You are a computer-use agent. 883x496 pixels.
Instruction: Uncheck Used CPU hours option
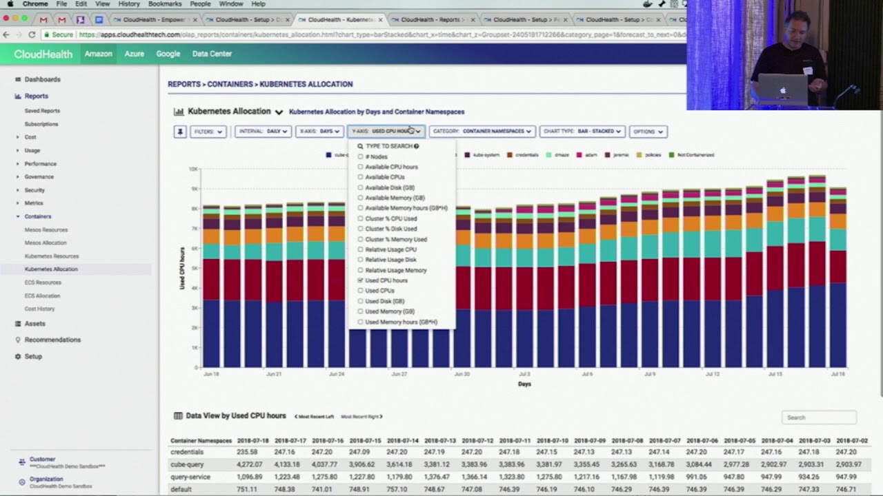click(360, 280)
